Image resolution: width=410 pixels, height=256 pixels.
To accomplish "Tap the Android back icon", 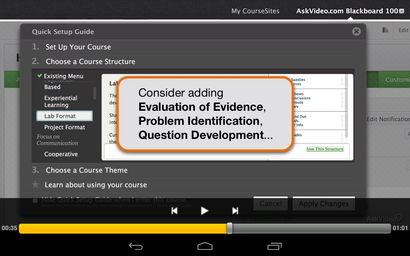I will coord(136,246).
